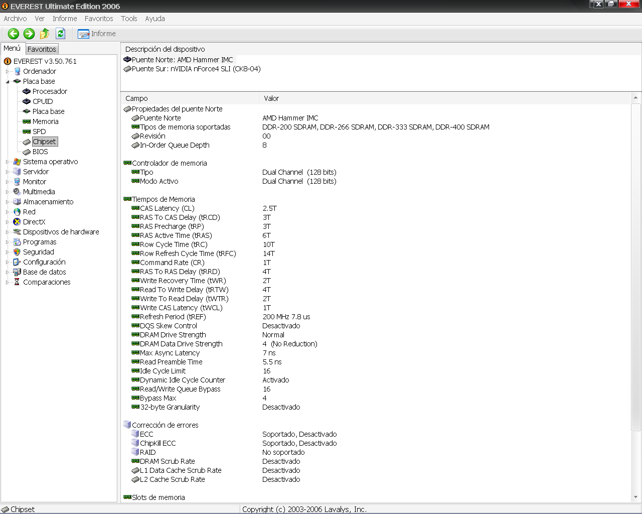Click the Red network globe icon
The image size is (642, 514).
pyautogui.click(x=18, y=212)
